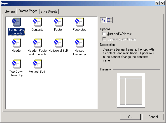Choose the Header frames template
Image resolution: width=166 pixels, height=123 pixels.
point(16,43)
